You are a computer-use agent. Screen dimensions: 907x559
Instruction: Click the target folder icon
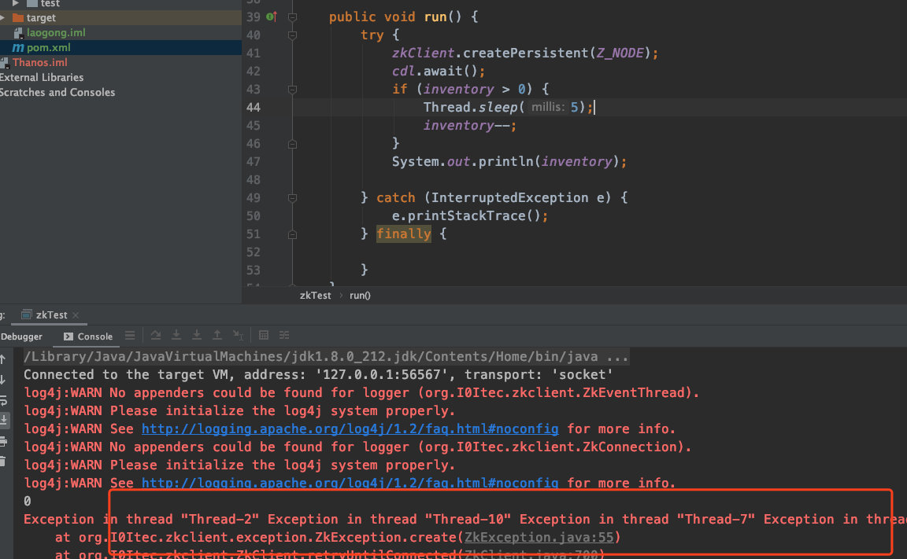click(17, 18)
